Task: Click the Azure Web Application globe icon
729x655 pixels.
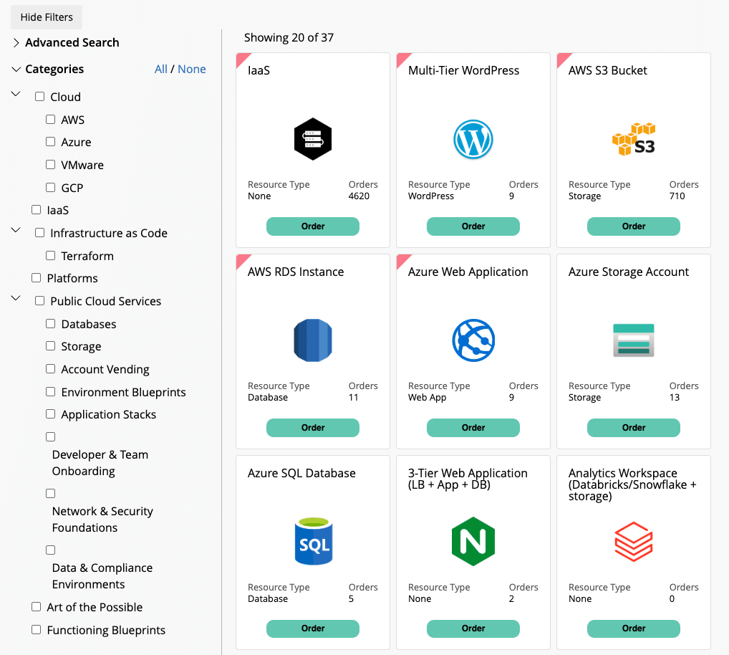Action: point(473,340)
